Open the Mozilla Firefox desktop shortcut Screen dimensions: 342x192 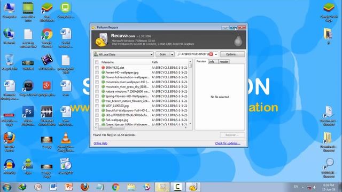point(10,142)
